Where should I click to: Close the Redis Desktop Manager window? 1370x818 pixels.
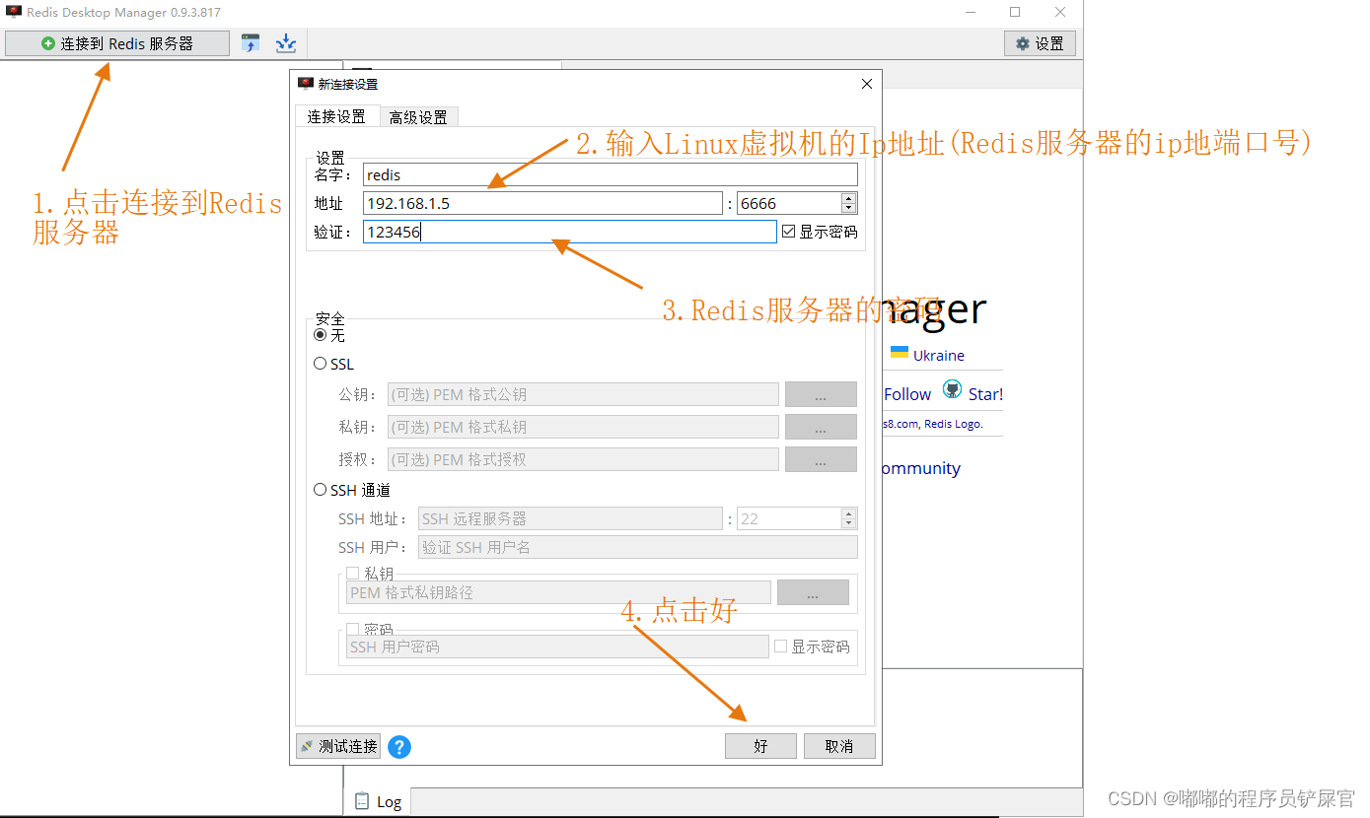(1060, 12)
